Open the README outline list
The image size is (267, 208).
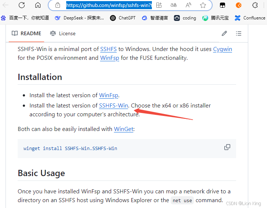pyautogui.click(x=239, y=33)
